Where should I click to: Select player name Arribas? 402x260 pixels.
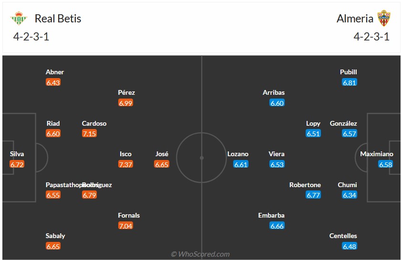pos(274,92)
